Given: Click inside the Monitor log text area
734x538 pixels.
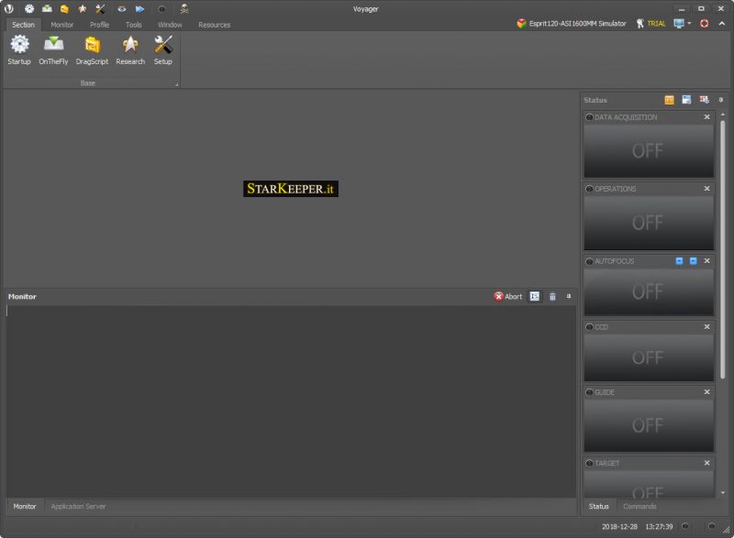Looking at the screenshot, I should point(291,401).
